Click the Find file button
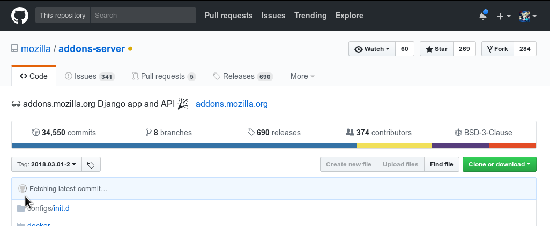 [442, 164]
